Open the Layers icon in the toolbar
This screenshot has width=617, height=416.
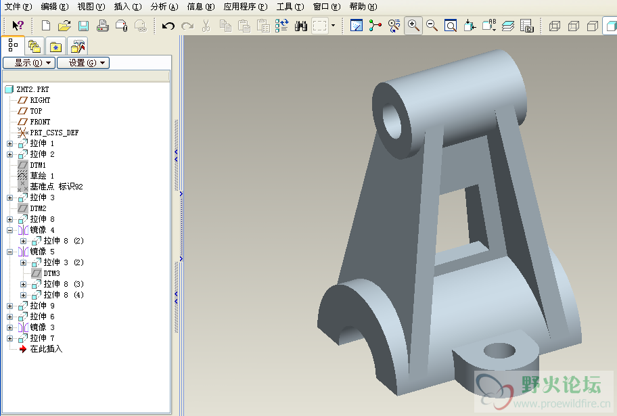coord(508,26)
